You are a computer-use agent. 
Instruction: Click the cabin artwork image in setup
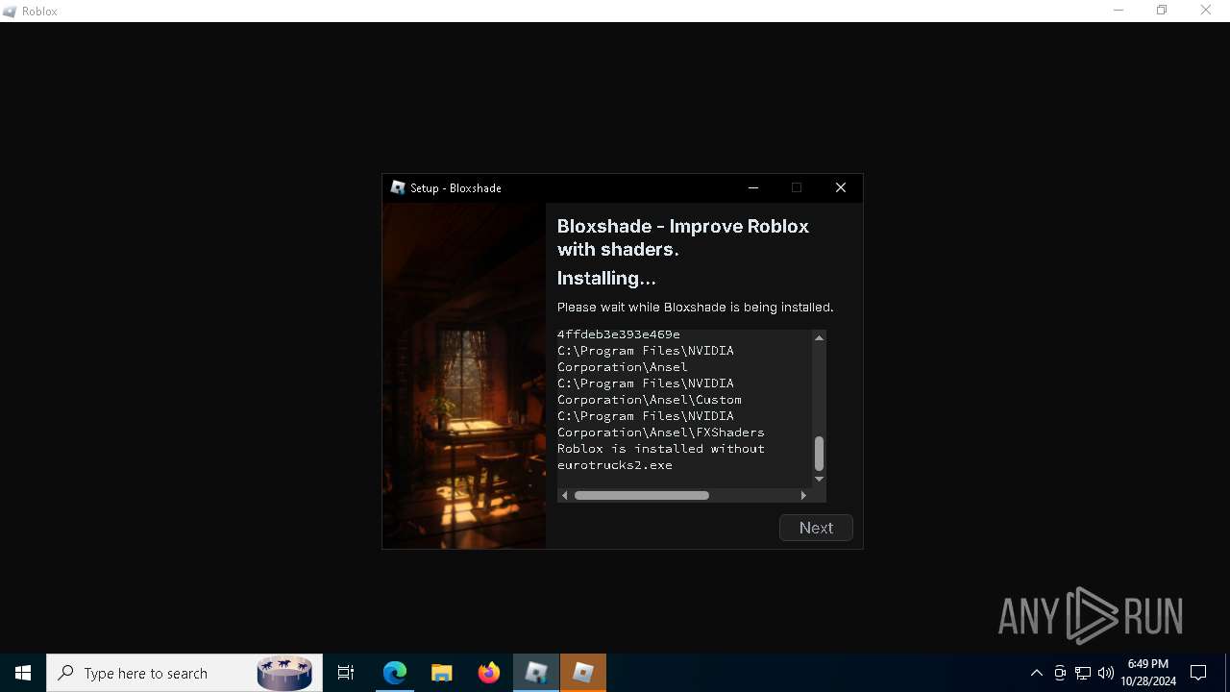pyautogui.click(x=464, y=376)
